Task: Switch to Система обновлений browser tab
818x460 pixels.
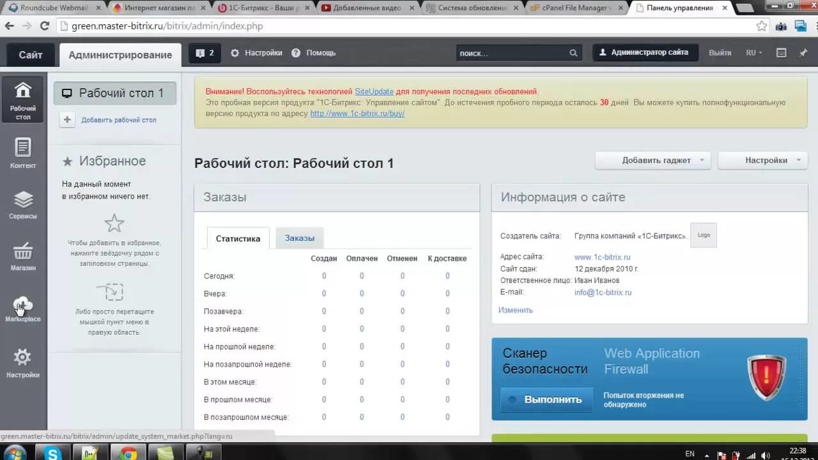Action: coord(473,8)
